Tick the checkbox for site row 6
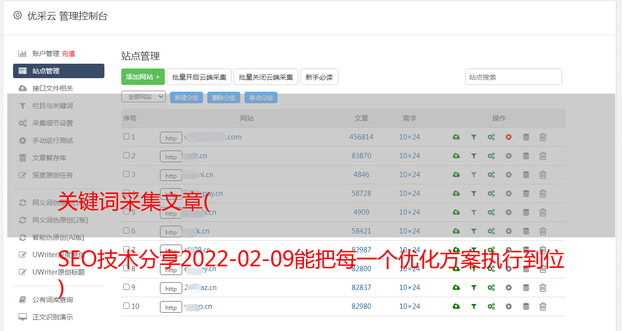This screenshot has width=622, height=331. click(126, 231)
